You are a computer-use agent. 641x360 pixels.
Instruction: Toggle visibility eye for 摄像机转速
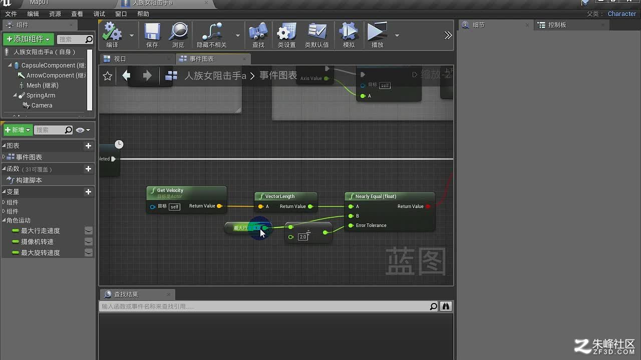coord(88,241)
